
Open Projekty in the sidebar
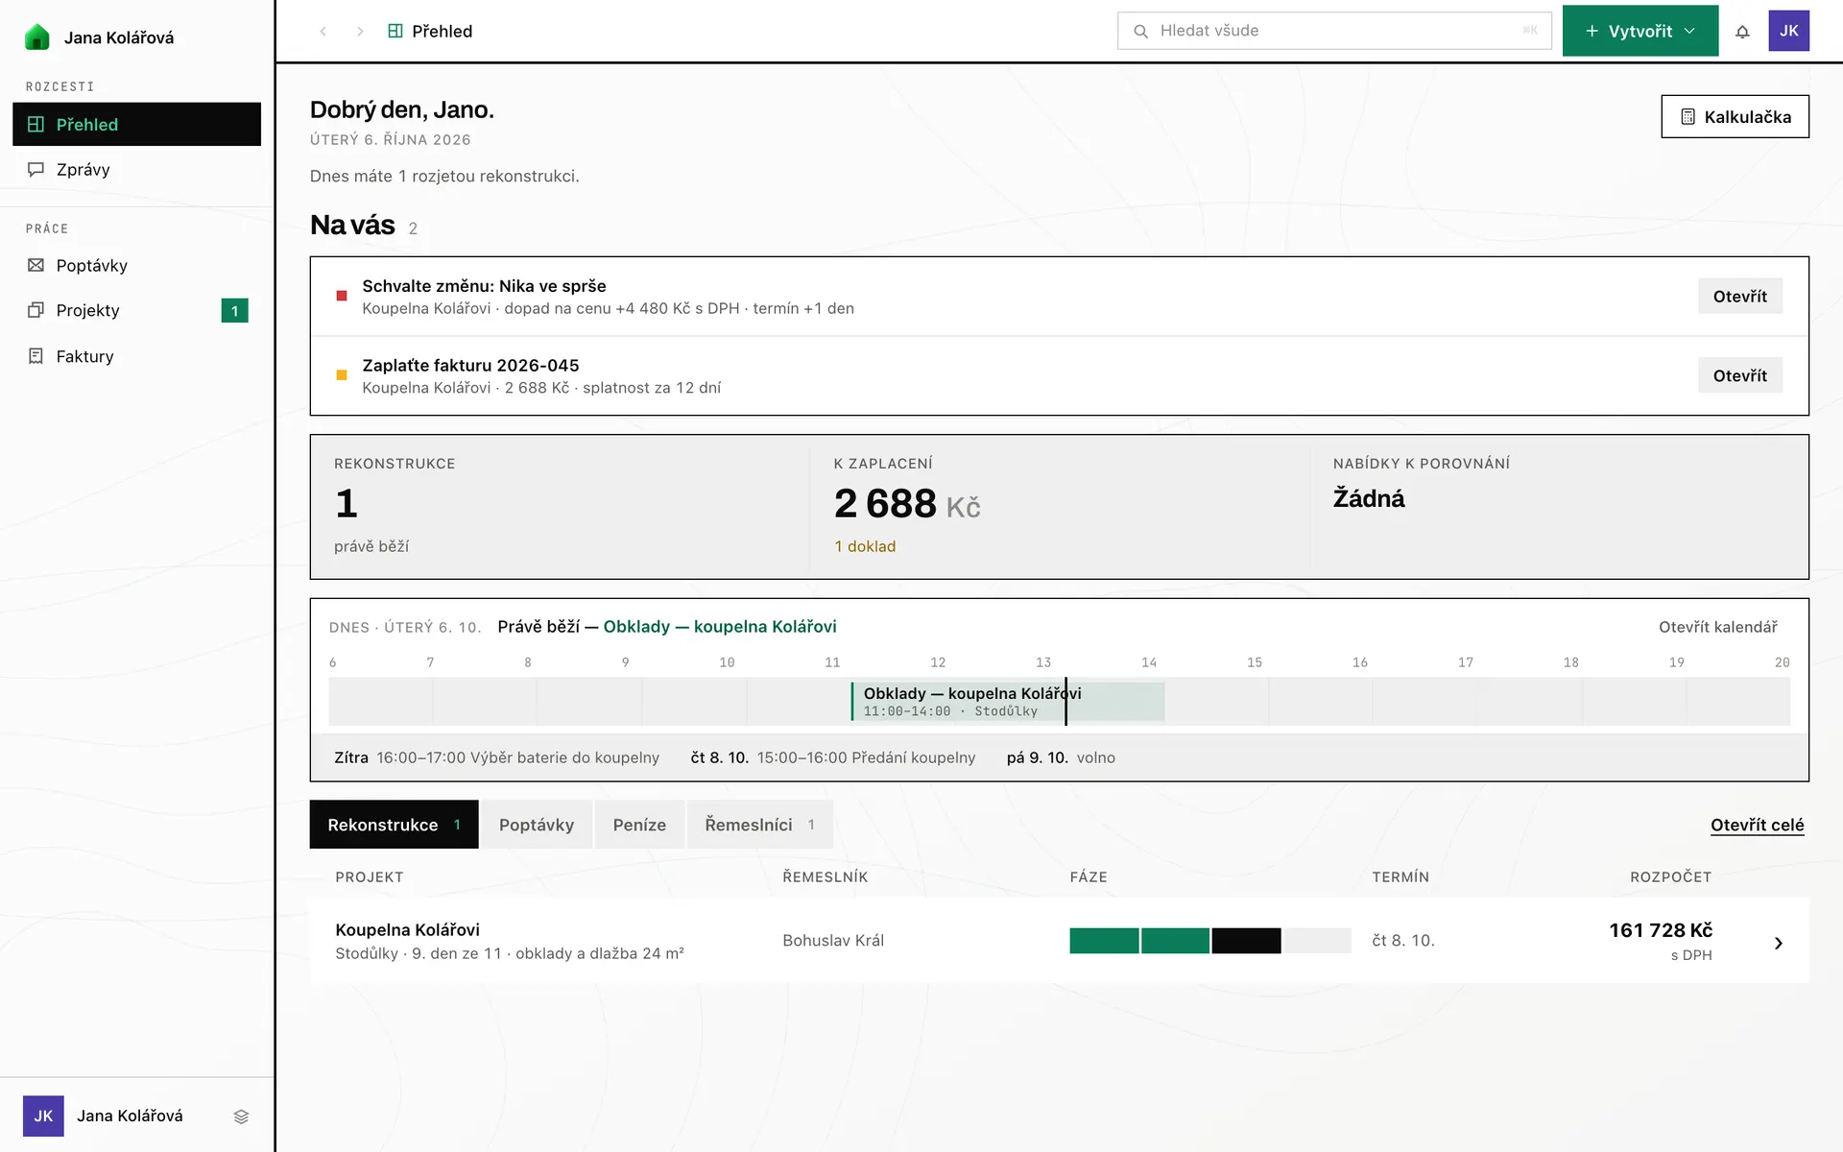coord(136,310)
